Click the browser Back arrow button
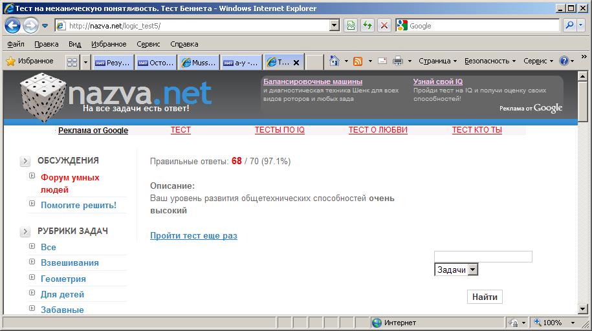Screen dimensions: 592x331 coord(13,26)
